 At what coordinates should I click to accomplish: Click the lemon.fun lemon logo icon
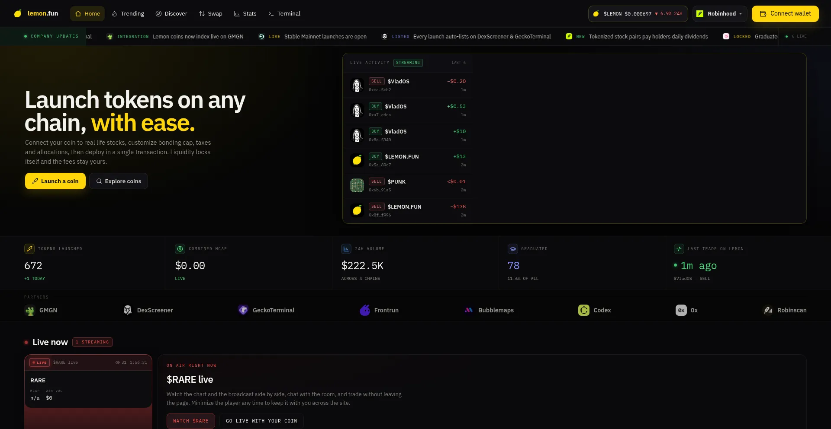(18, 13)
